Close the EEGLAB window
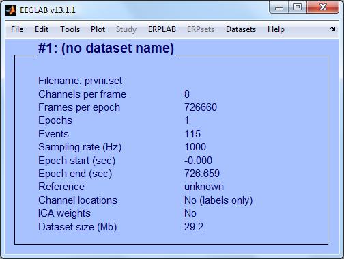Viewport: 344px width, 259px height. coord(323,8)
